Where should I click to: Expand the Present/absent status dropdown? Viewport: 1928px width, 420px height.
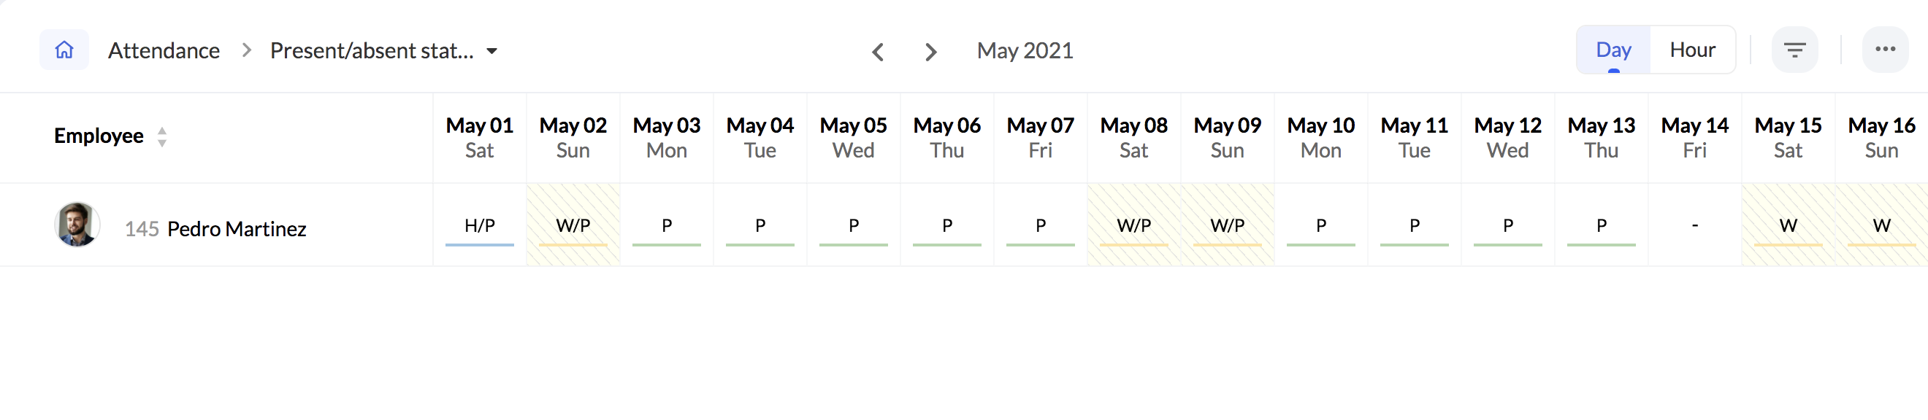coord(491,51)
